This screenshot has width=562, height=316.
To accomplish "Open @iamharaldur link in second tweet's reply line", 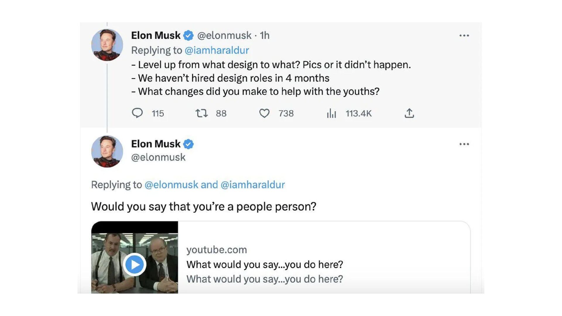I will pyautogui.click(x=253, y=185).
